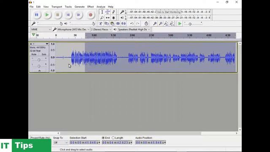The height and width of the screenshot is (152, 270).
Task: Fit entire project in window
Action: point(172,24)
